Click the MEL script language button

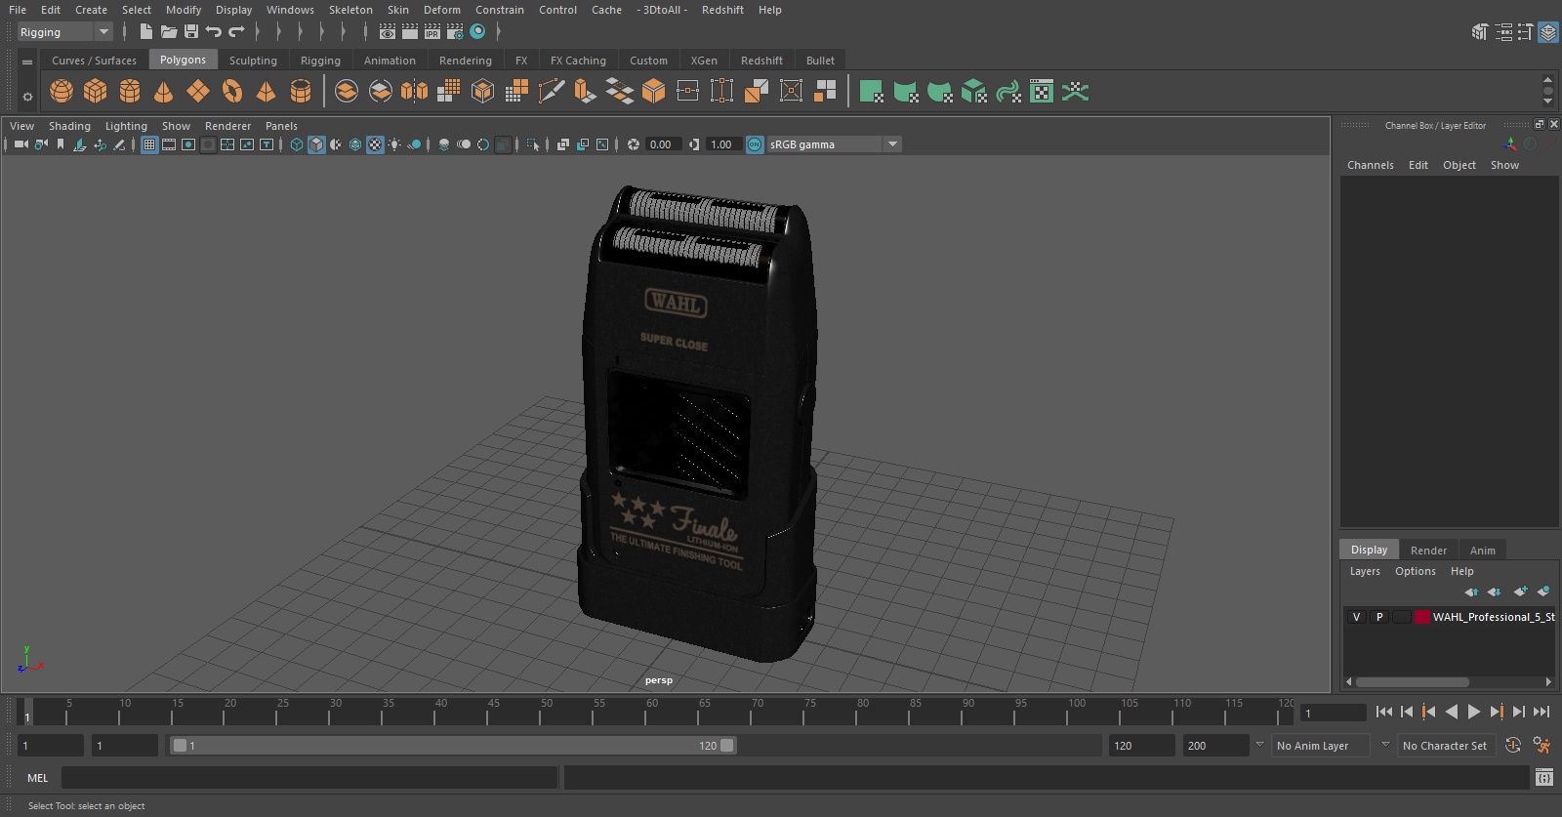tap(37, 778)
